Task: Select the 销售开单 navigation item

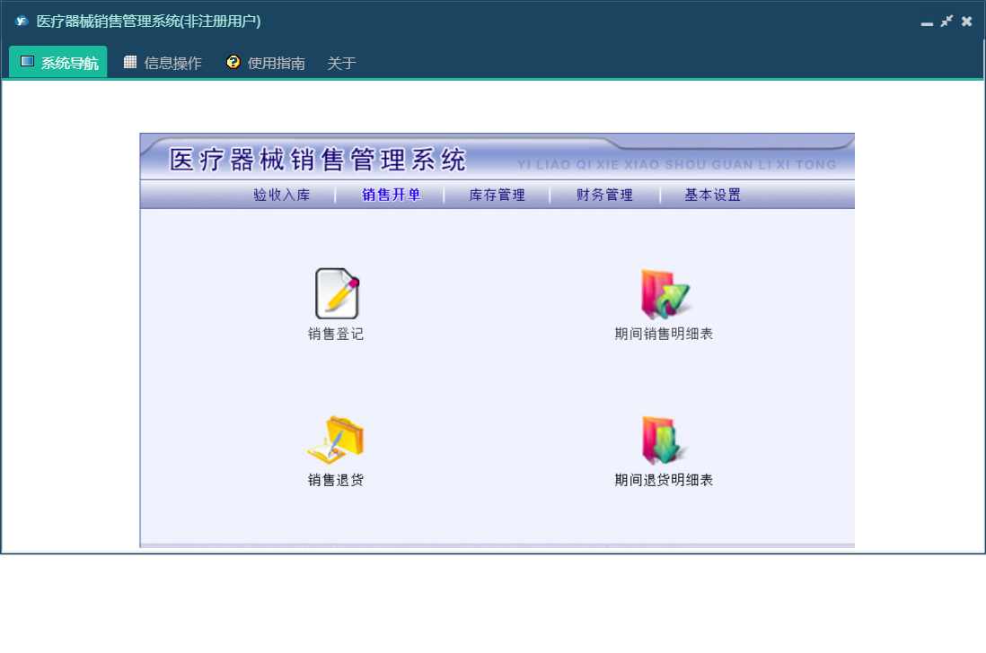Action: pos(392,195)
